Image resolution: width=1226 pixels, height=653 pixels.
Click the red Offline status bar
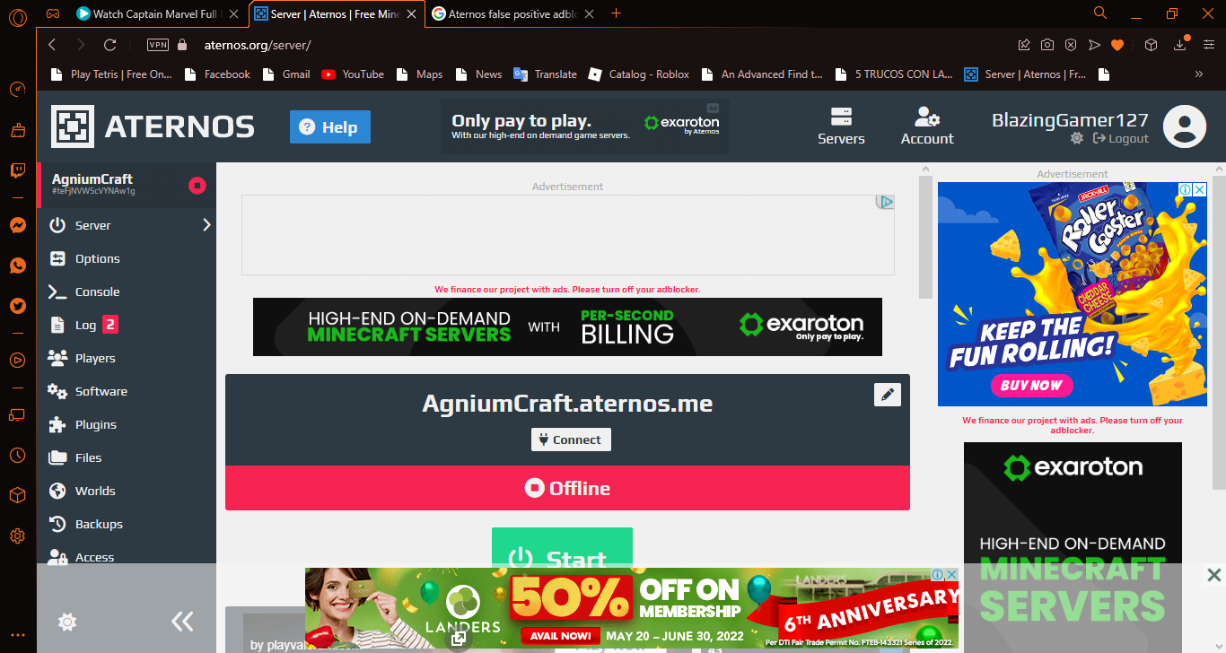click(567, 488)
